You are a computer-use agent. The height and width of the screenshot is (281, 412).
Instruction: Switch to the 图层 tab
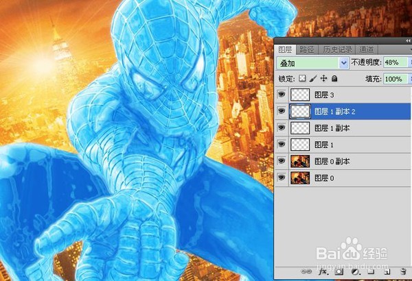(285, 49)
